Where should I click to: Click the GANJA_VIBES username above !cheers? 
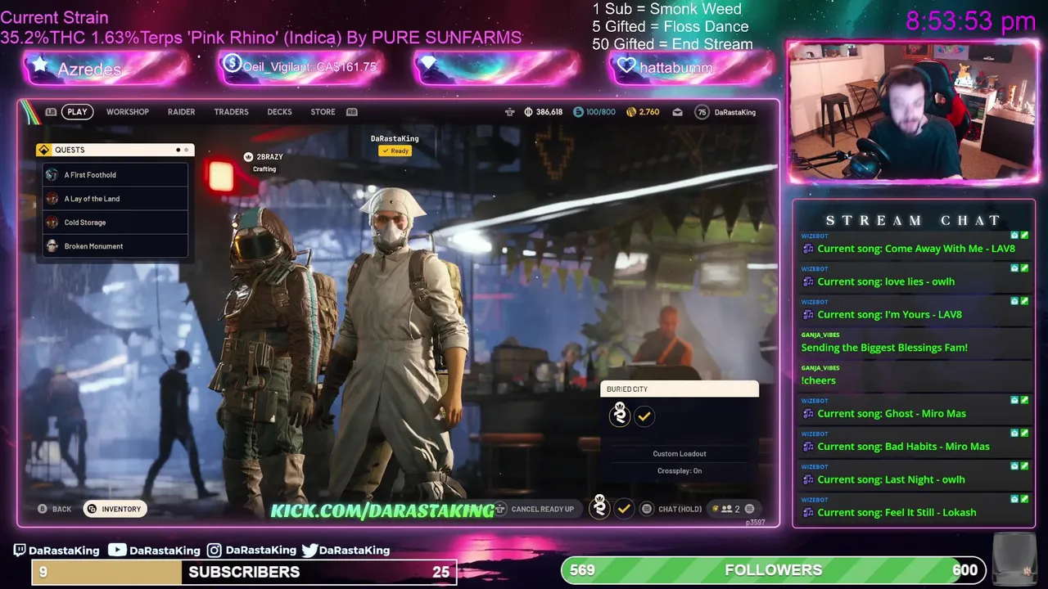(820, 368)
